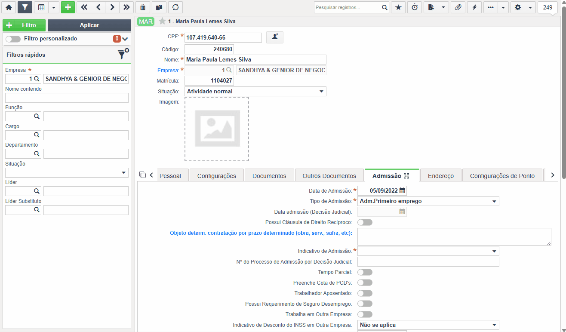
Task: Go to the next record
Action: coord(112,7)
